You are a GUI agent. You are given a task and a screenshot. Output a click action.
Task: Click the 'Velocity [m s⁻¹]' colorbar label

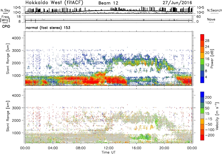coord(217,116)
